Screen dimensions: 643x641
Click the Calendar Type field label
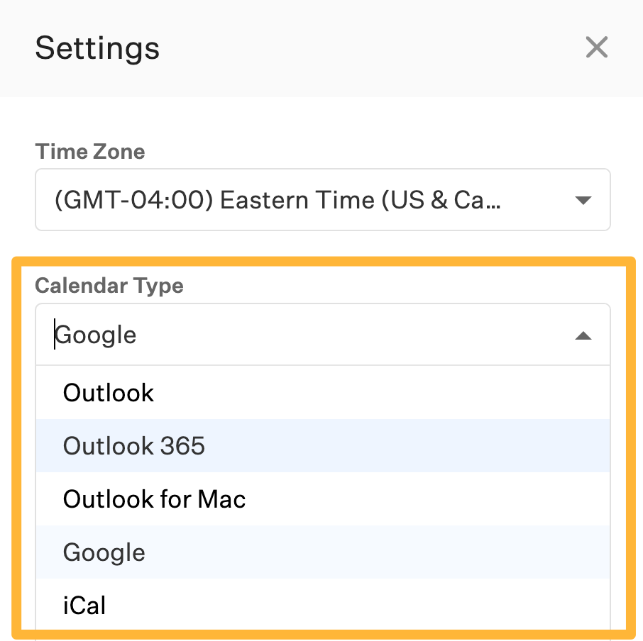pos(109,286)
